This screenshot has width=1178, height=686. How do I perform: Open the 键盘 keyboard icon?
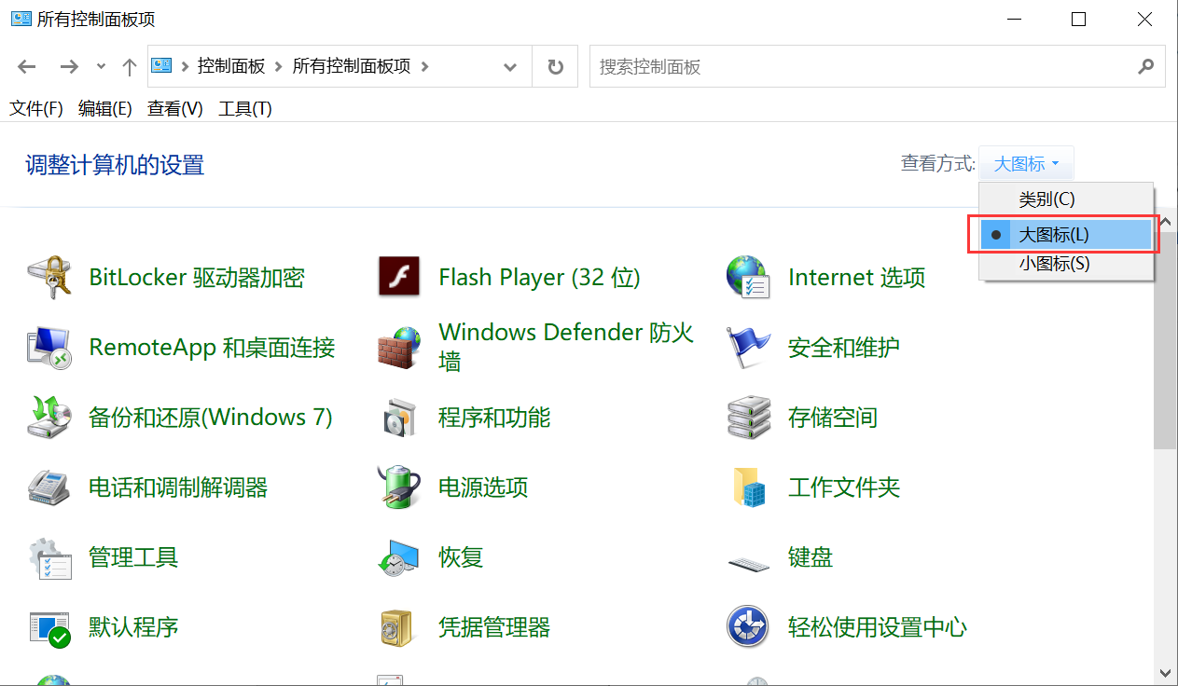click(x=748, y=562)
